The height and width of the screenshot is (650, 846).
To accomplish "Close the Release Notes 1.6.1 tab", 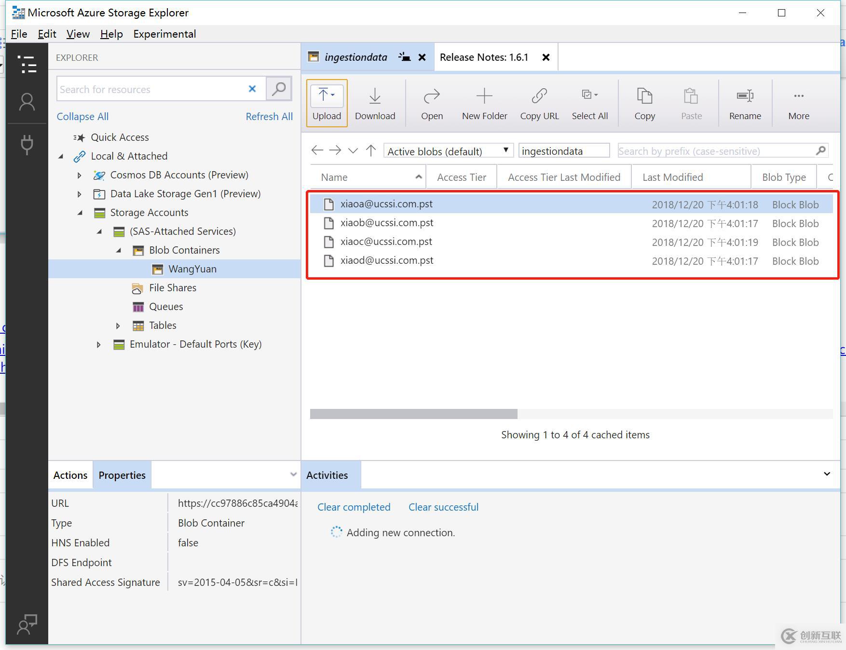I will pos(546,57).
